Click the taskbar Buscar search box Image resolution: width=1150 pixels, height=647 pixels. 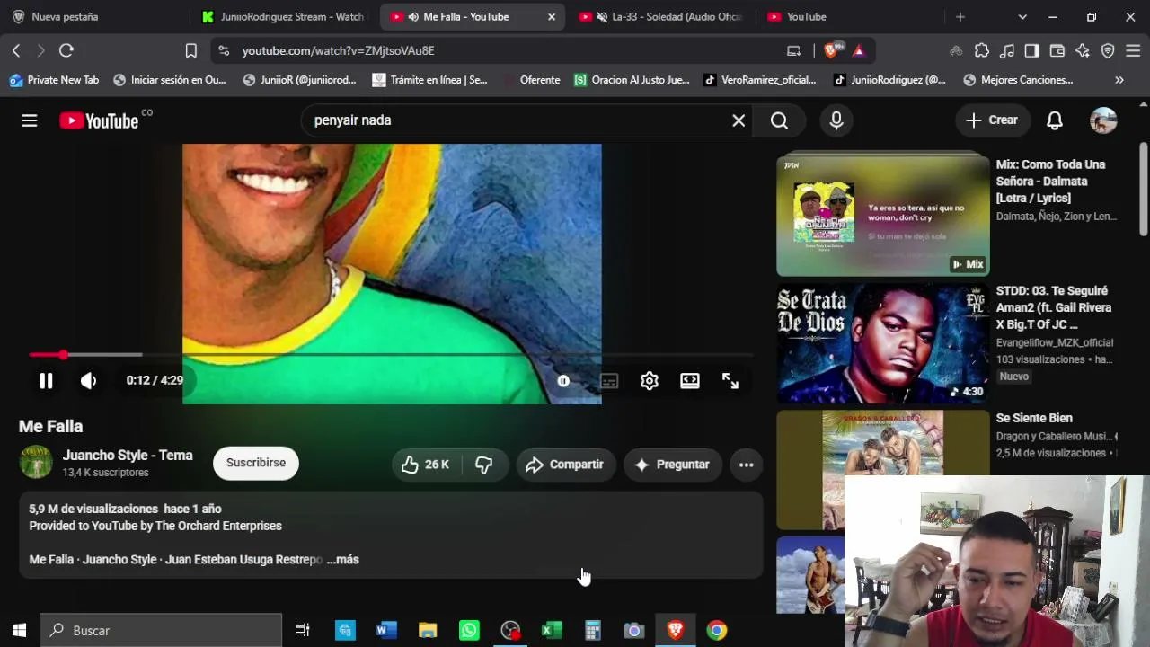[162, 631]
